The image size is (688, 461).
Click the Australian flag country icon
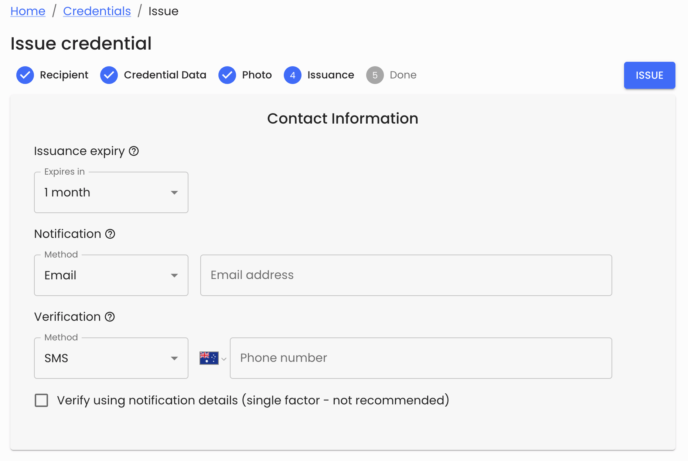pos(209,357)
